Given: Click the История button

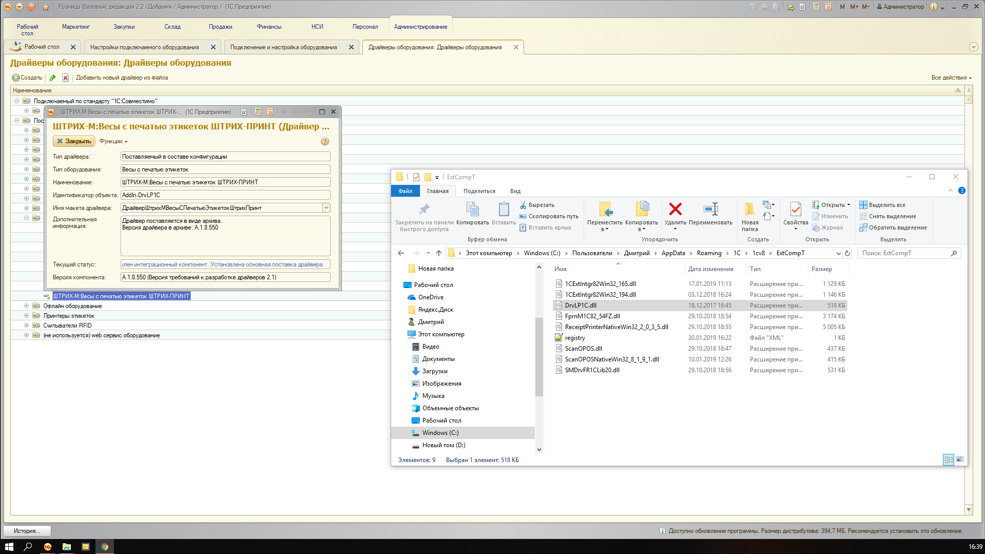Looking at the screenshot, I should [27, 531].
